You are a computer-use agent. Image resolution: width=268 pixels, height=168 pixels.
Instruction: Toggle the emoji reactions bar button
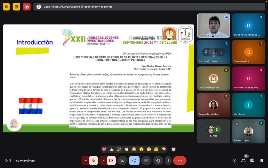[134, 160]
